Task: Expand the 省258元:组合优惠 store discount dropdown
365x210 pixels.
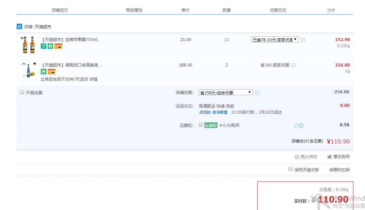Action: point(226,93)
